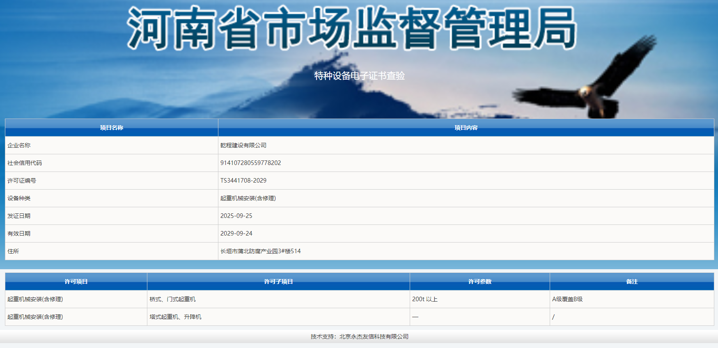Viewport: 718px width, 348px height.
Task: Click the 特种设备电子证书查验 subtitle
Action: pos(360,76)
